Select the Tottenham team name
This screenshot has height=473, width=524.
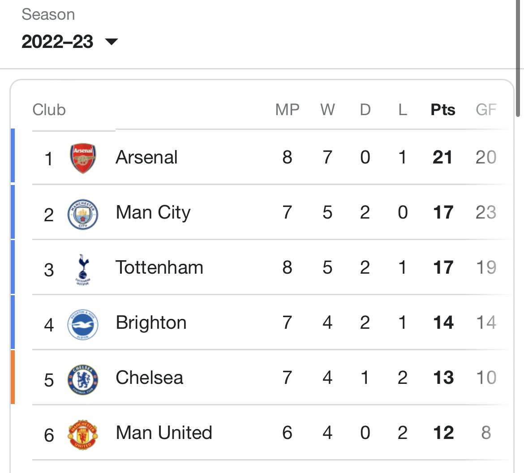(159, 267)
